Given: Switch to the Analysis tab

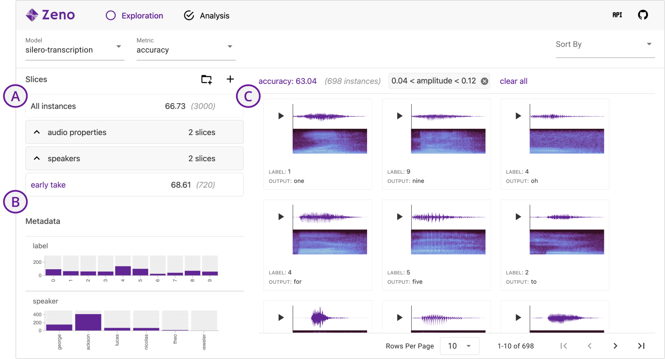Looking at the screenshot, I should click(207, 15).
